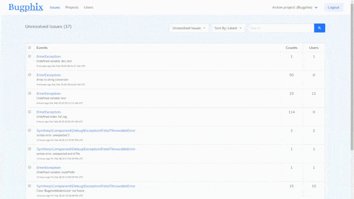The width and height of the screenshot is (354, 199).
Task: Open ErrorException 'Undefined variable: routePrefix' issue
Action: [x=49, y=167]
